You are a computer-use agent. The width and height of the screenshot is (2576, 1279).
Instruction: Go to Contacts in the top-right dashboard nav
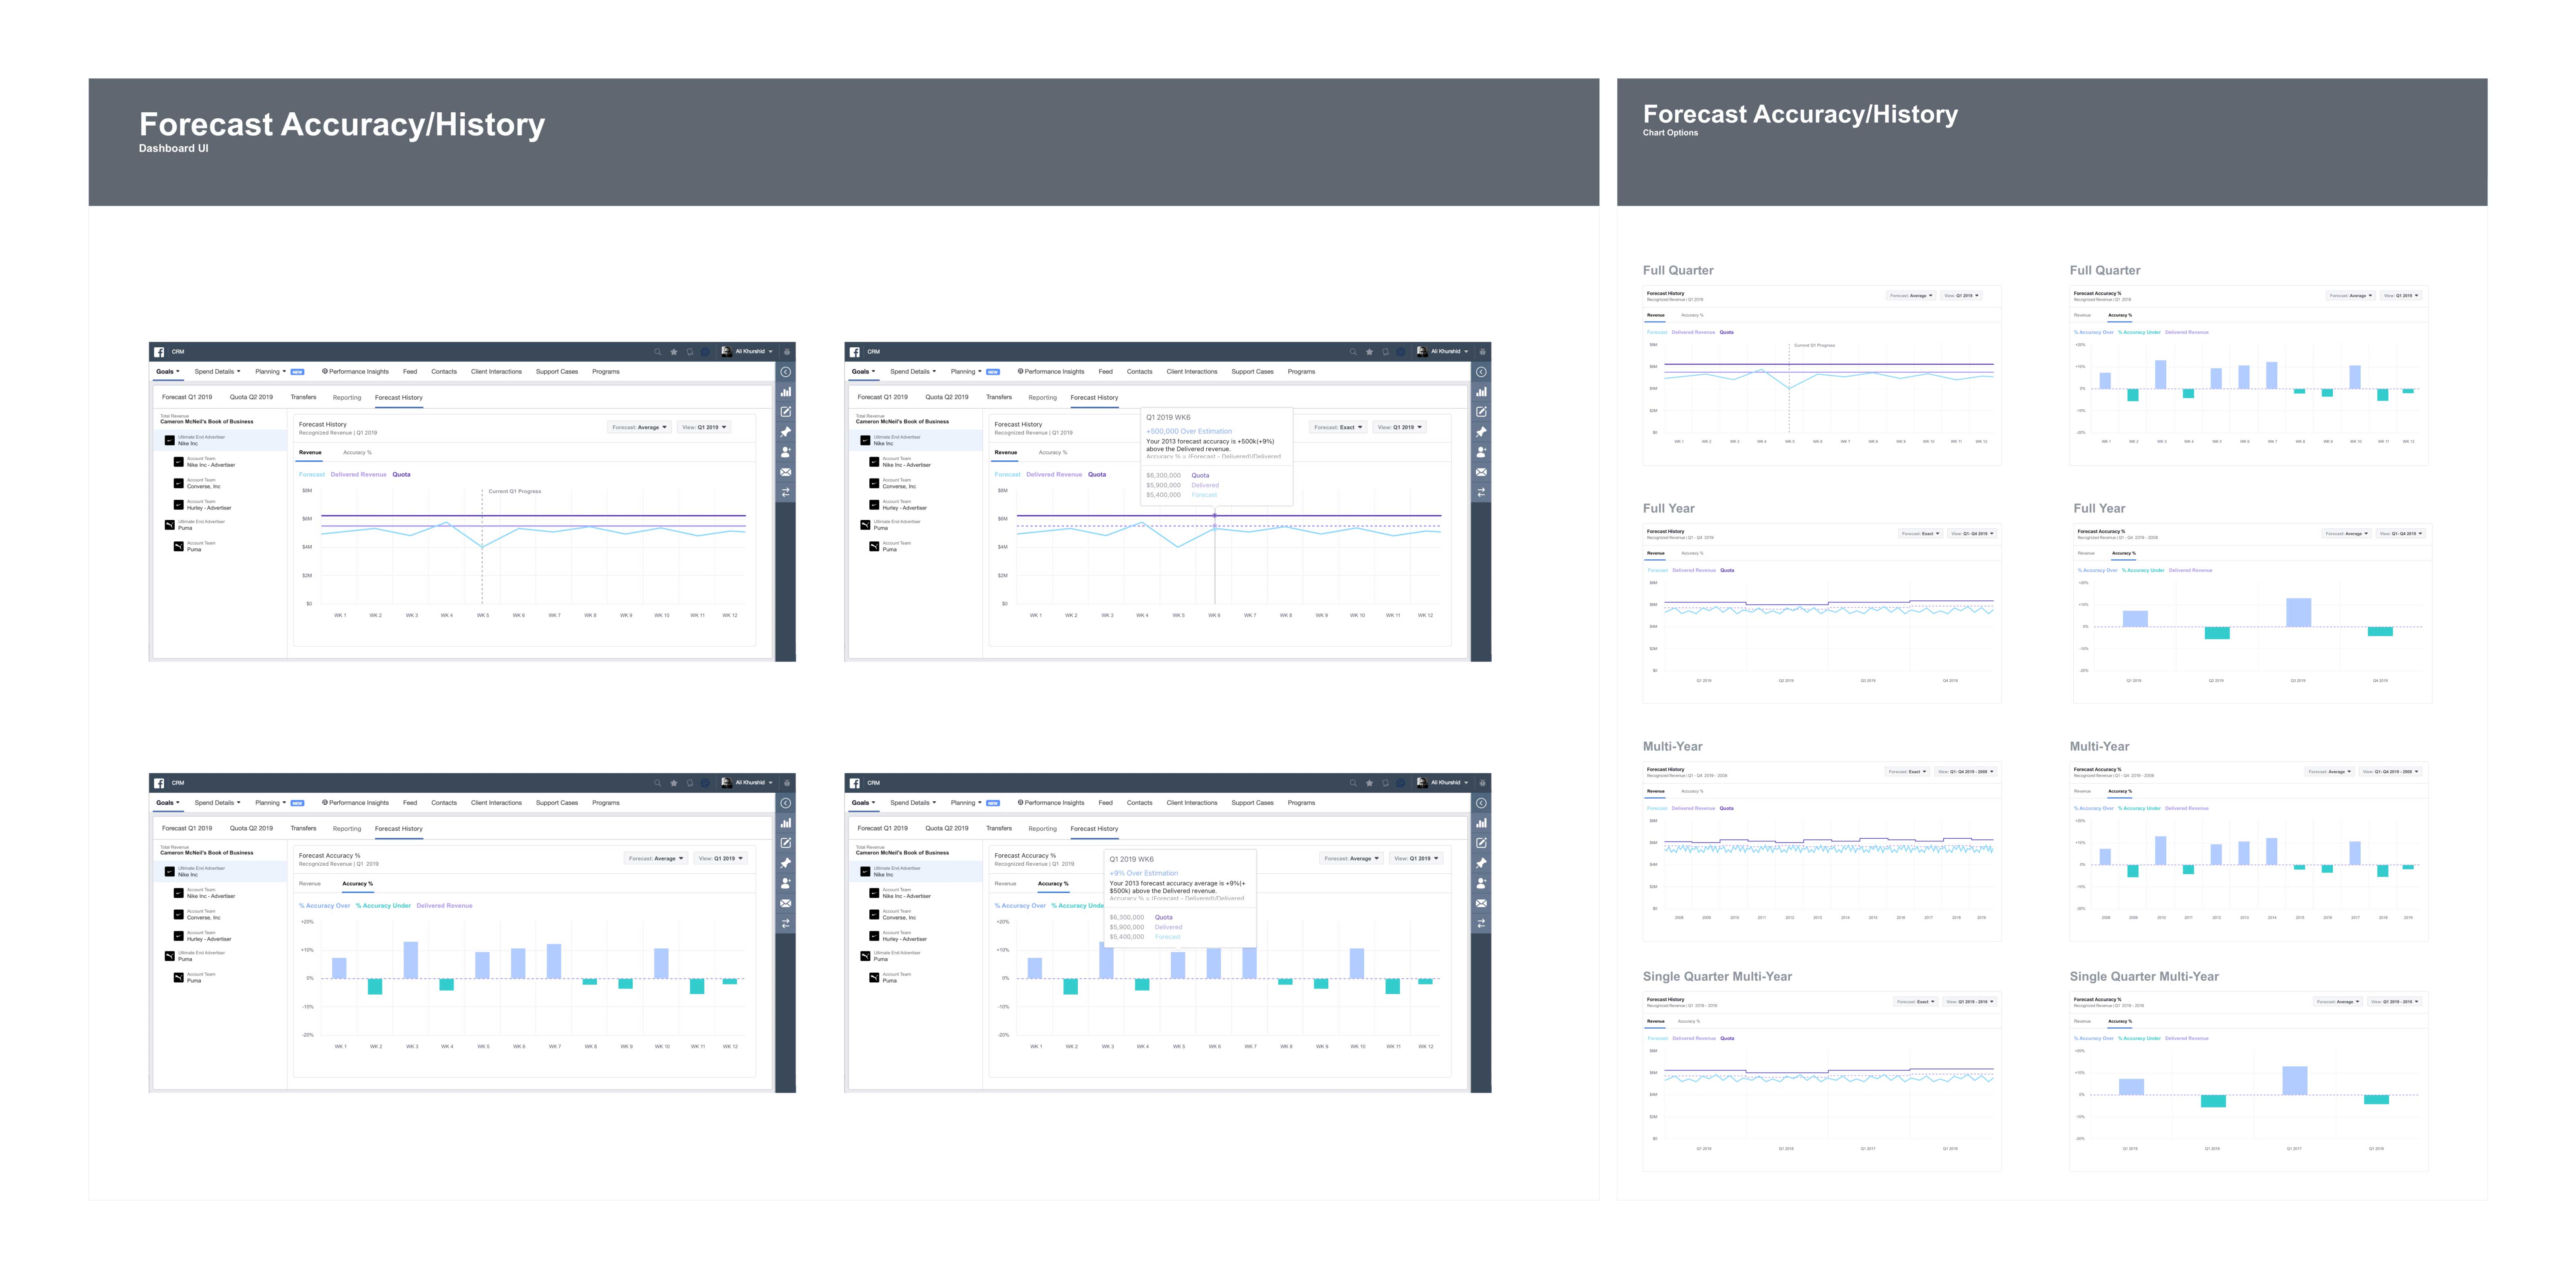(x=1140, y=372)
